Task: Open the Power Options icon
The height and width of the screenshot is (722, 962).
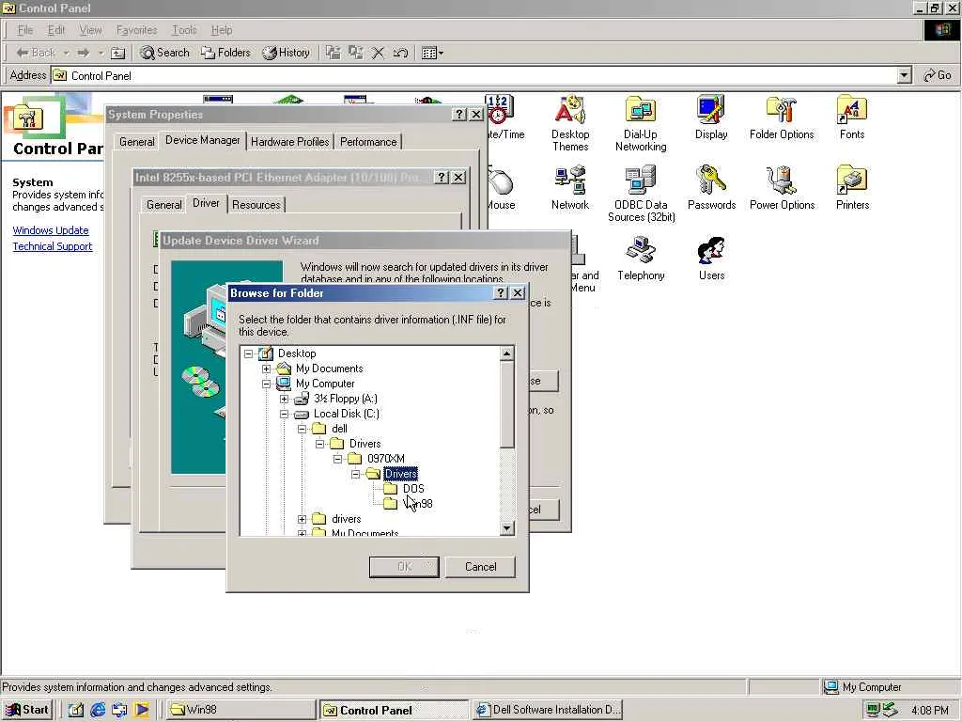Action: (x=782, y=188)
